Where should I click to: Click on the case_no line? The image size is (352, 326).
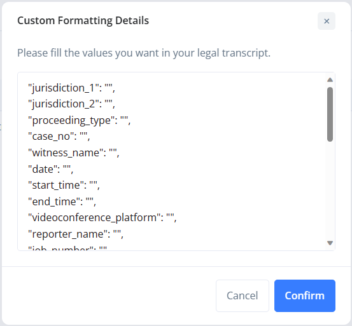point(59,136)
